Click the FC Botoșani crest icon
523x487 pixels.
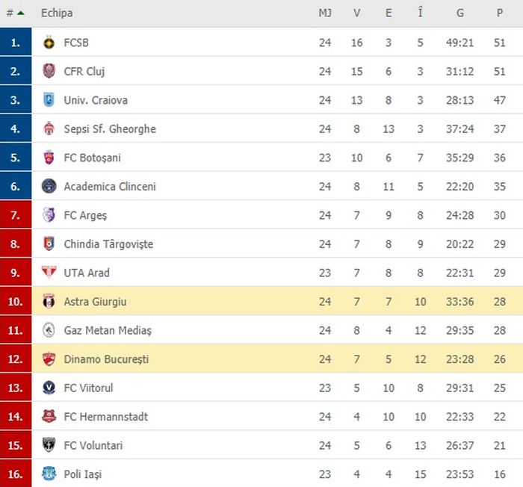tap(49, 158)
